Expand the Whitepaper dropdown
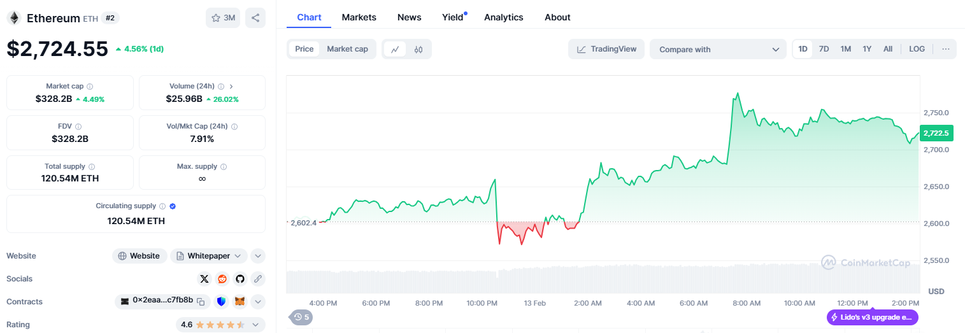 [x=208, y=256]
